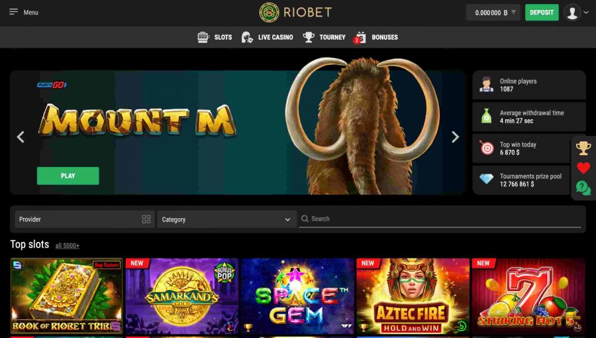Click the Tourney trophy cup icon

[x=308, y=37]
